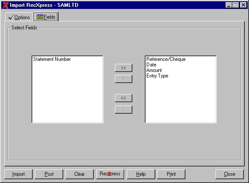Screen dimensions: 249x183
Task: Switch to the Options tab
Action: pos(19,17)
